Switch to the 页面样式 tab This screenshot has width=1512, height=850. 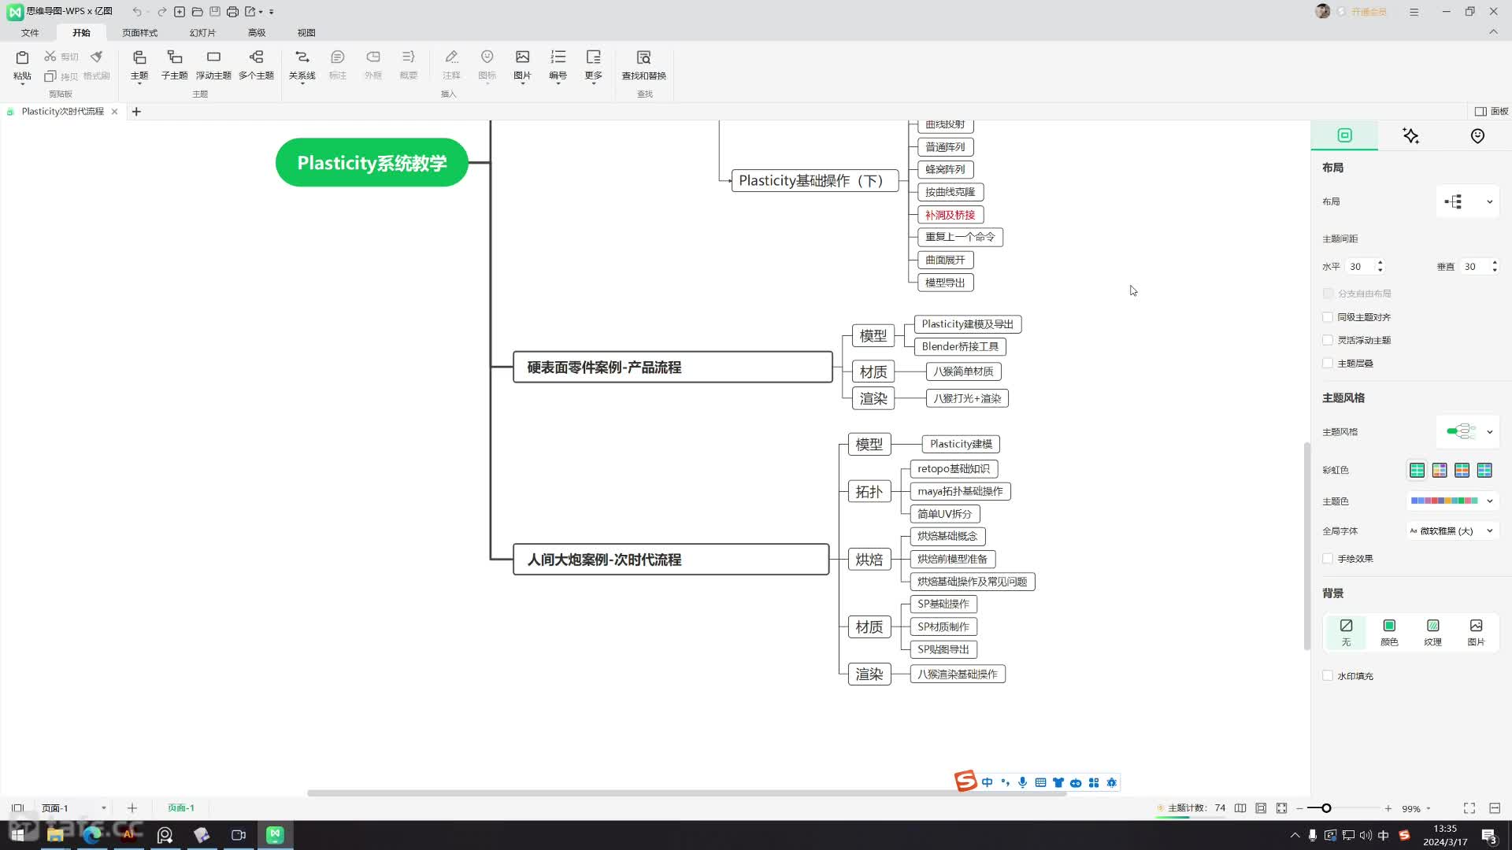(x=139, y=32)
